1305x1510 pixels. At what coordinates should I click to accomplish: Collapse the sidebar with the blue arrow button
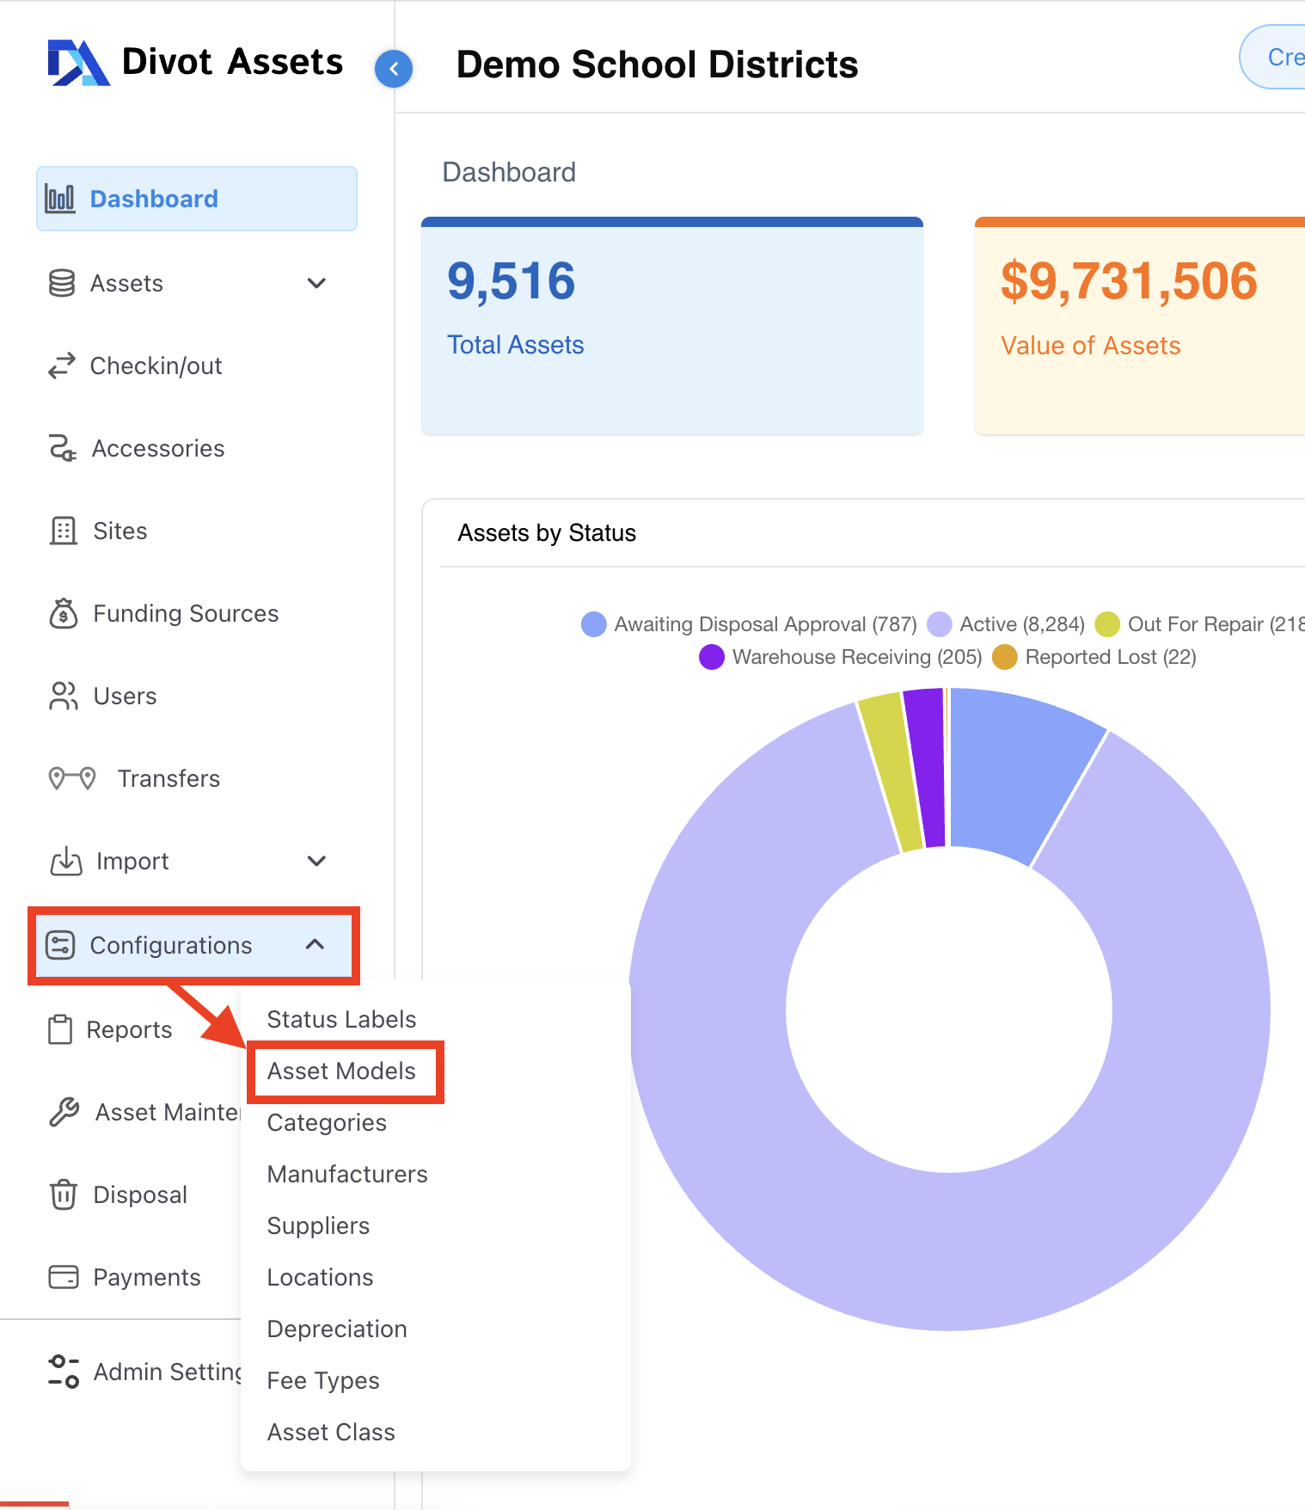(x=394, y=69)
